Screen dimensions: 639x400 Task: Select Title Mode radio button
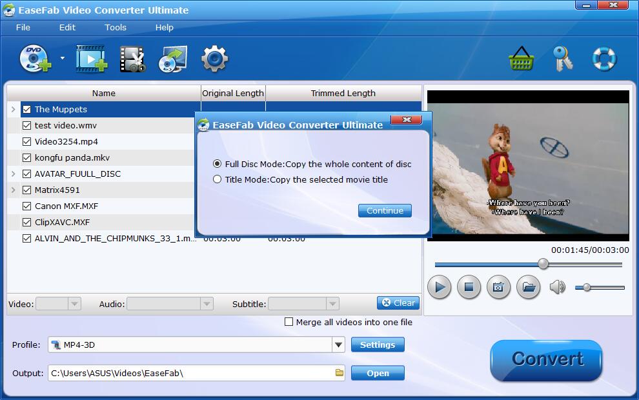pyautogui.click(x=218, y=179)
